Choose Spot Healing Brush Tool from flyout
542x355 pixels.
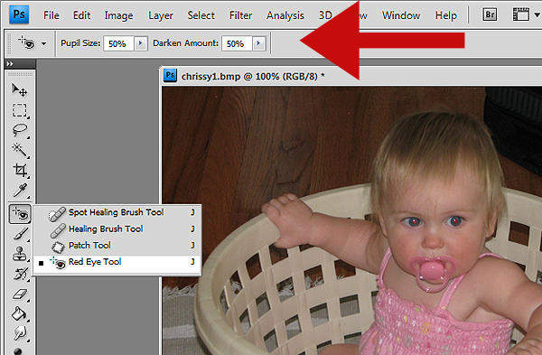pos(117,212)
